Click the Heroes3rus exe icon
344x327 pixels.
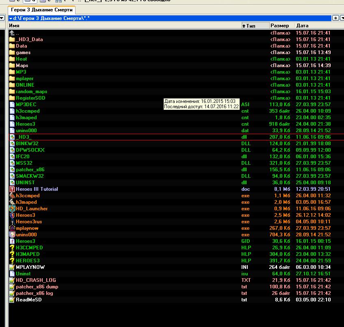12,222
